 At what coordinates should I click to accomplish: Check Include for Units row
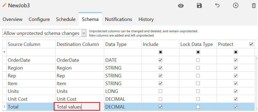click(x=161, y=91)
